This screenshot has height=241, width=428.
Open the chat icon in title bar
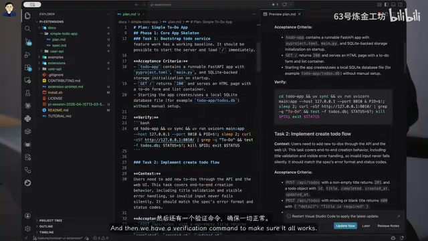tap(284, 5)
